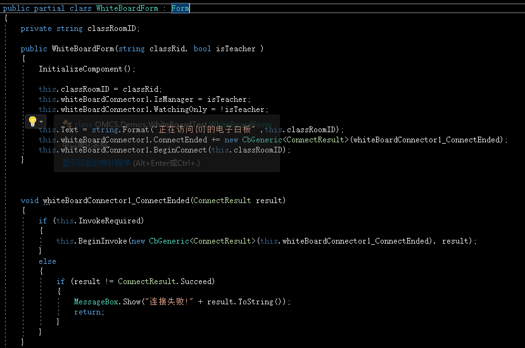The image size is (525, 348).
Task: Click the Format method after string
Action: click(136, 130)
